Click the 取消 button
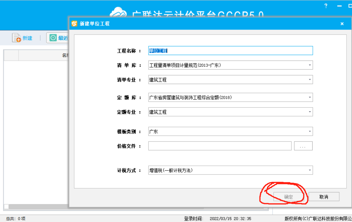 pyautogui.click(x=324, y=197)
